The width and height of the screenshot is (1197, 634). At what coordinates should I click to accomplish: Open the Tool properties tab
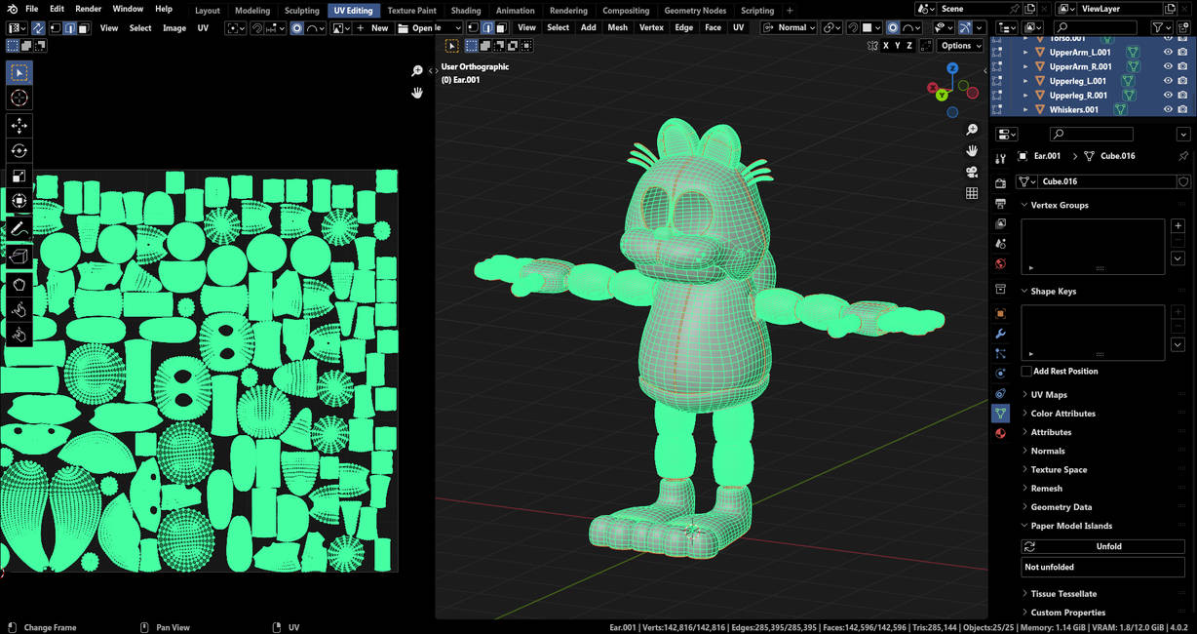(x=1000, y=158)
